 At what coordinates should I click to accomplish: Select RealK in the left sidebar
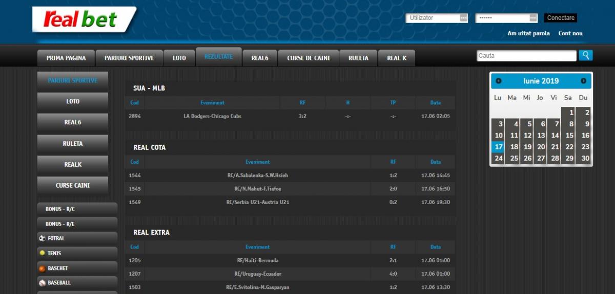(x=73, y=165)
